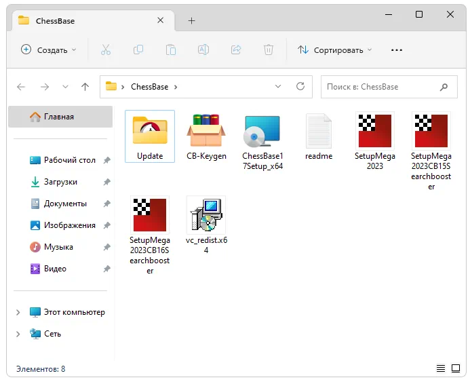Add a new Explorer tab
470x382 pixels.
coord(191,20)
